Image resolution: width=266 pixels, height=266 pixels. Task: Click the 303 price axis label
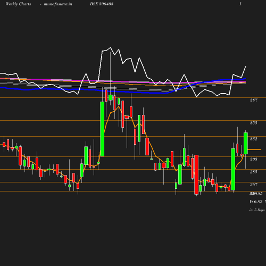[x=254, y=159]
